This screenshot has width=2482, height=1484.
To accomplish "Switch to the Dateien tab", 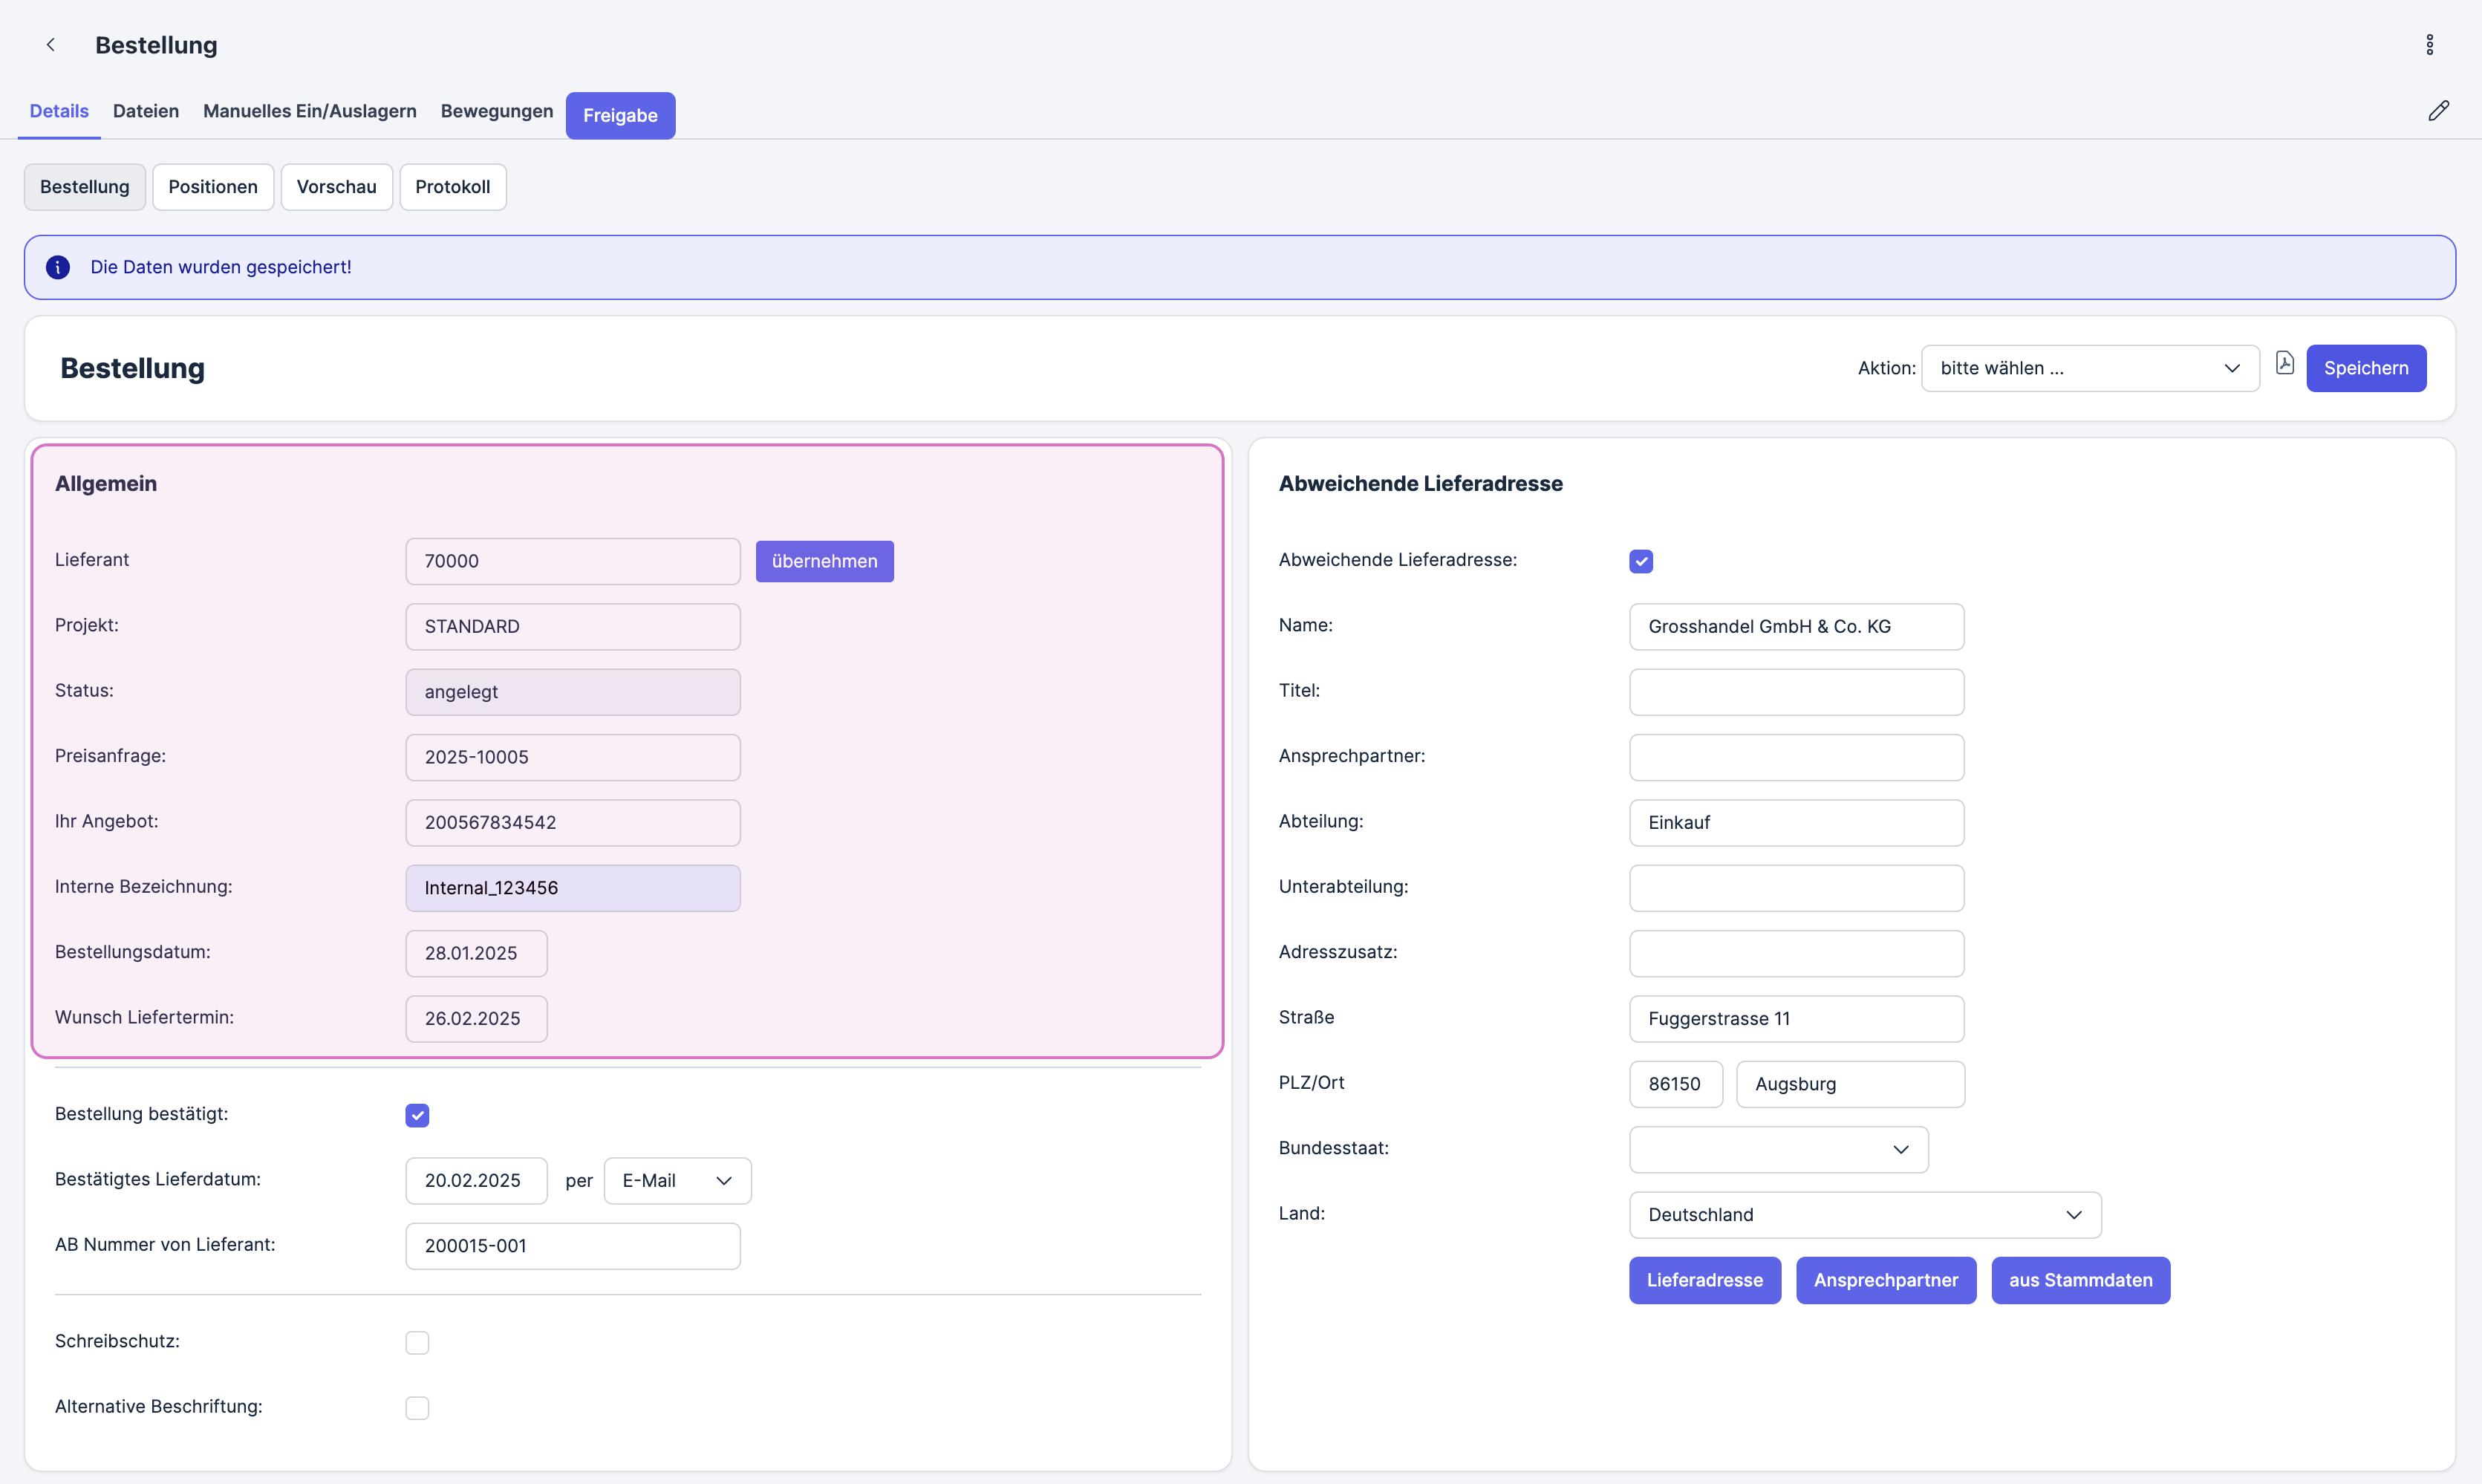I will 146,111.
